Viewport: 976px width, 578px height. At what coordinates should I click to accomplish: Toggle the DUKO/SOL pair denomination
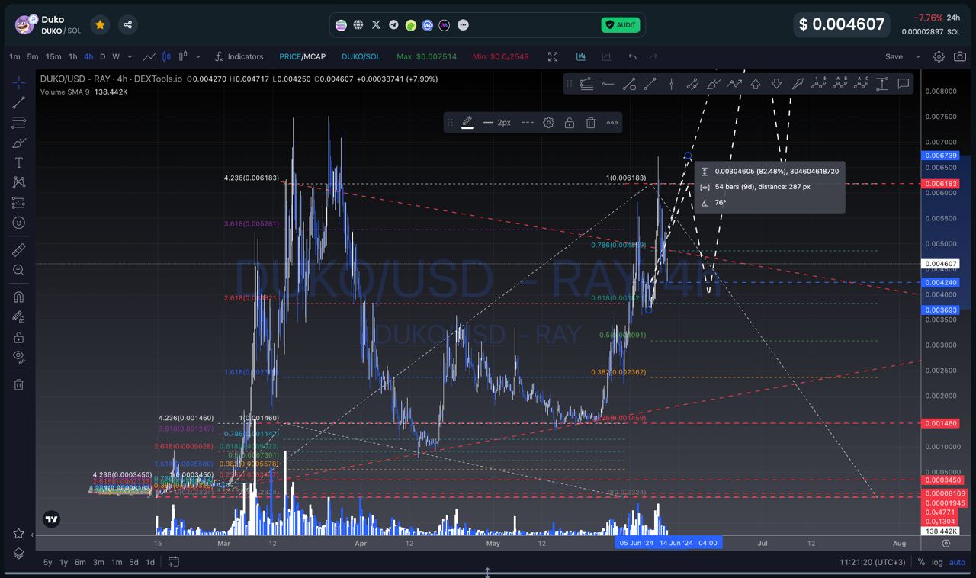(361, 56)
